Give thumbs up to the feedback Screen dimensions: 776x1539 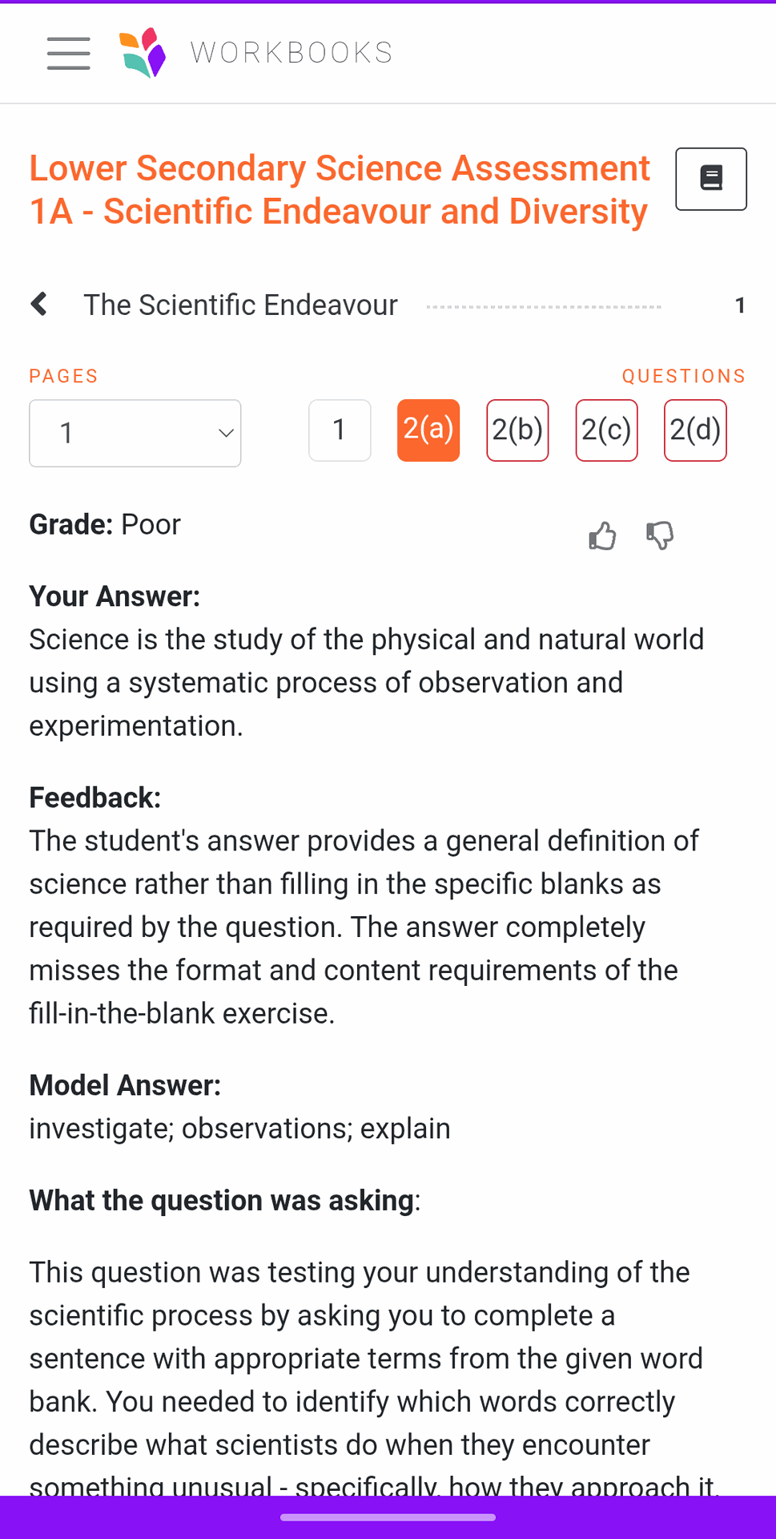click(602, 535)
